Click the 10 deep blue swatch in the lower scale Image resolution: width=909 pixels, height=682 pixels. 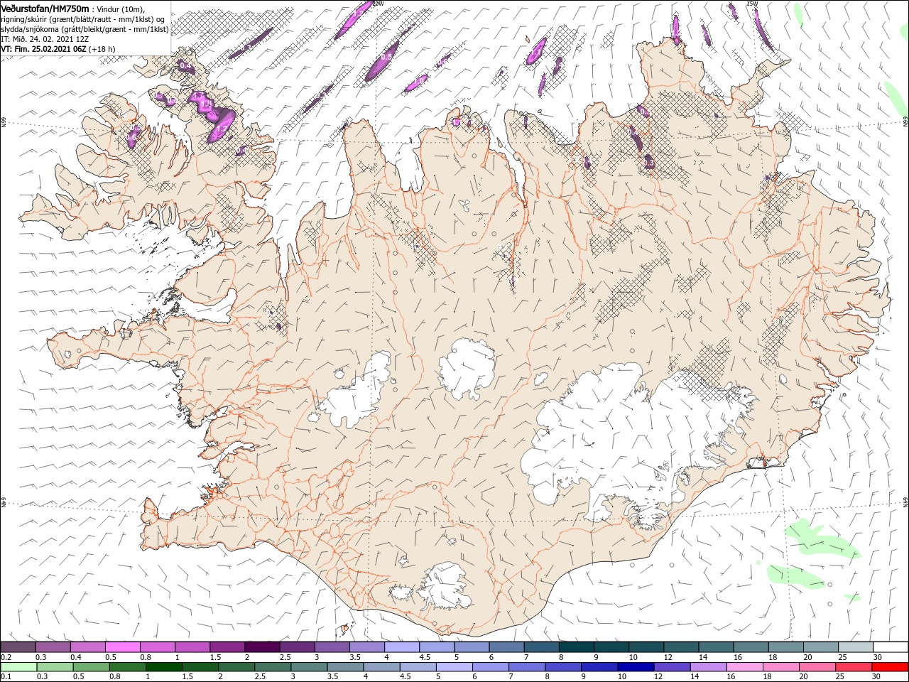[636, 667]
